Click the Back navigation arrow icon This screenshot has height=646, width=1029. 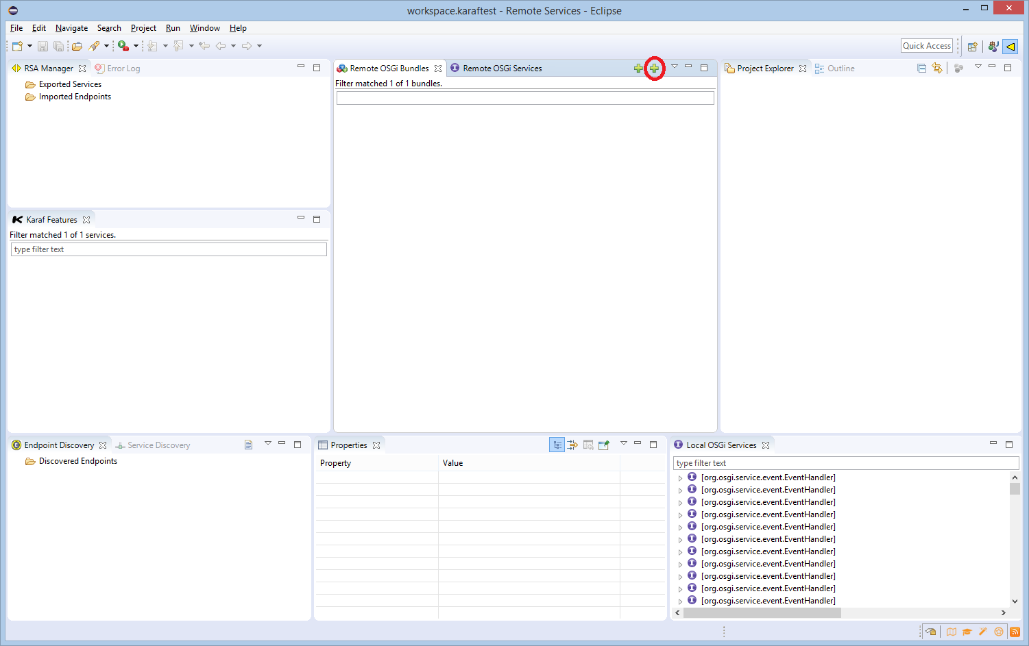[221, 46]
